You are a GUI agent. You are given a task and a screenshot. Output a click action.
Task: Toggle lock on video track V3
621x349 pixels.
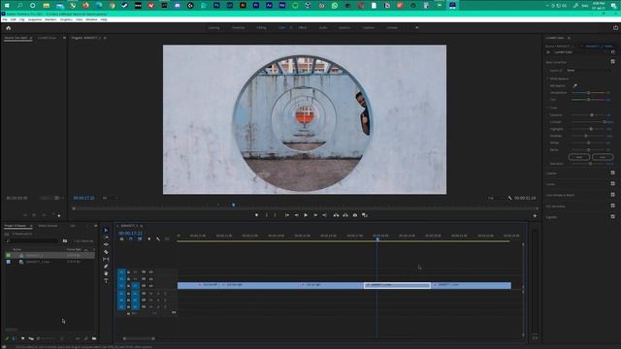click(x=128, y=272)
